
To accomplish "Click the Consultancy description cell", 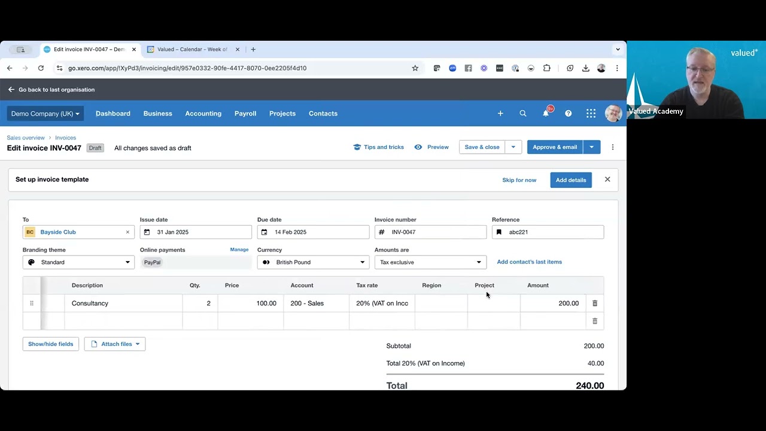I will [x=124, y=303].
